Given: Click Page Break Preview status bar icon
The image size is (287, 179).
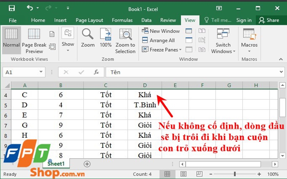Looking at the screenshot, I should (199, 174).
